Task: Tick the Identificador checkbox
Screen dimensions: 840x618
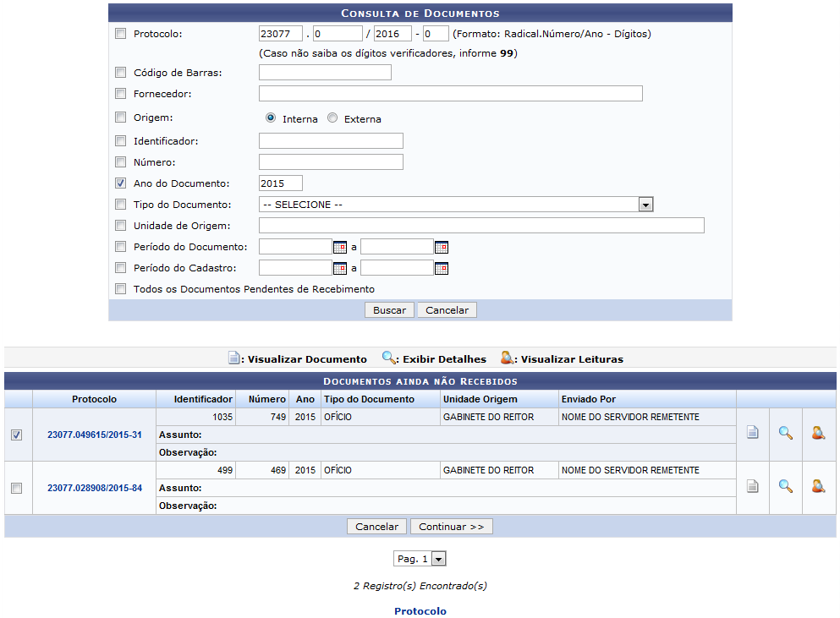Action: click(120, 141)
